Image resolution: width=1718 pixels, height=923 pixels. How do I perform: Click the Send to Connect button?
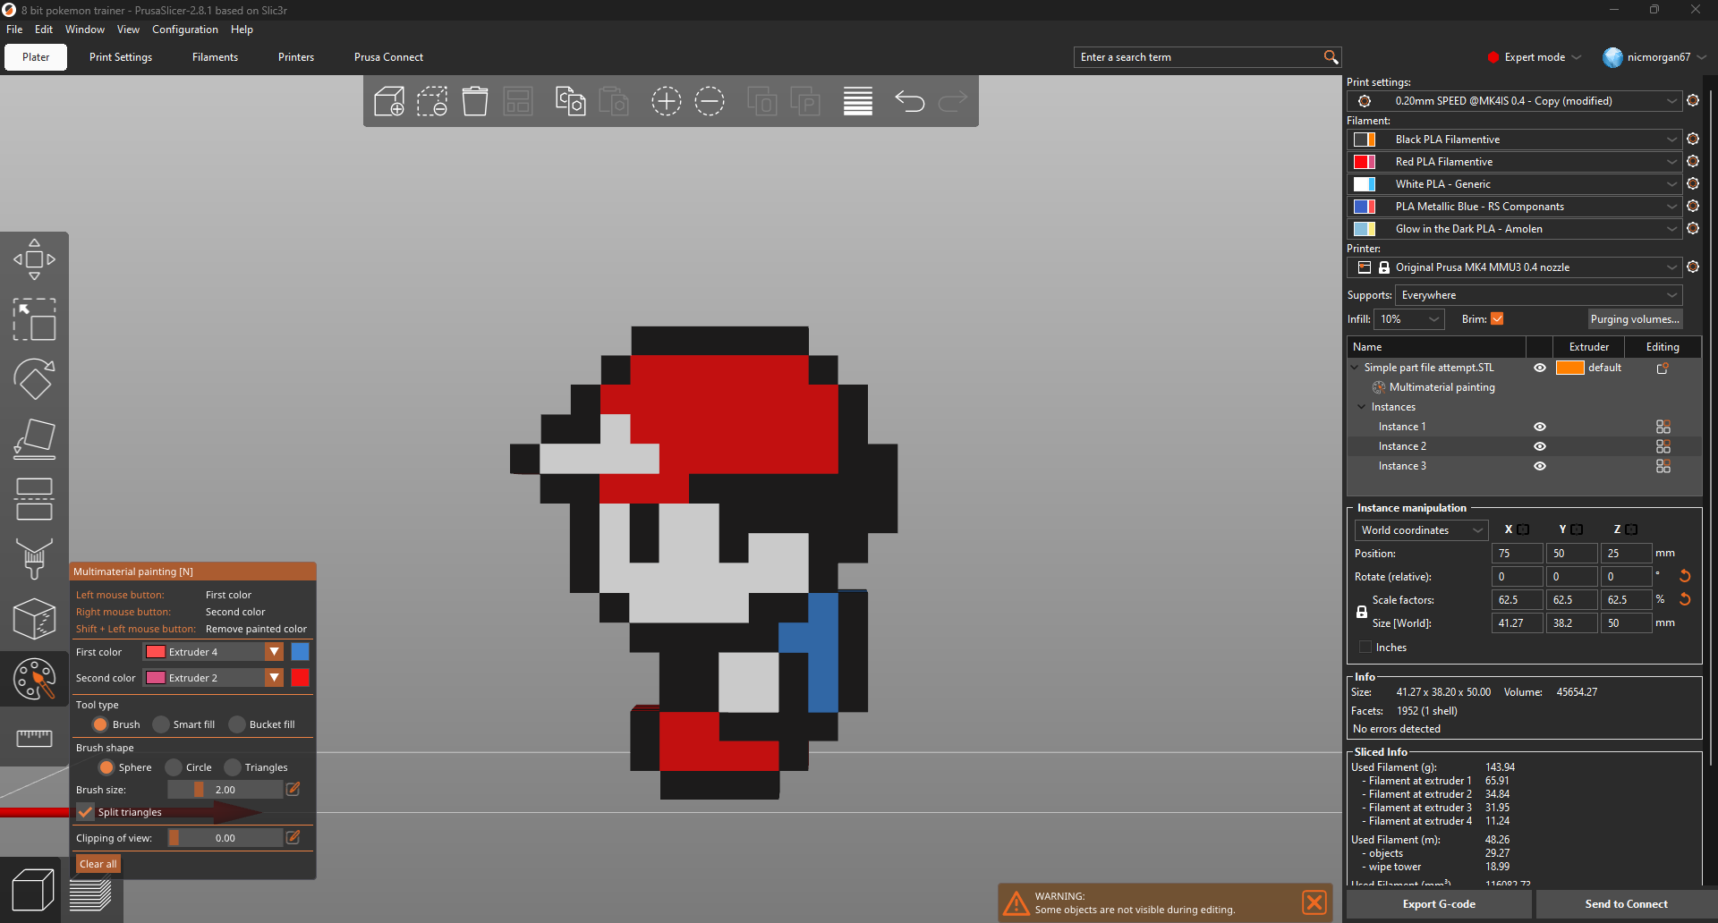click(1626, 904)
